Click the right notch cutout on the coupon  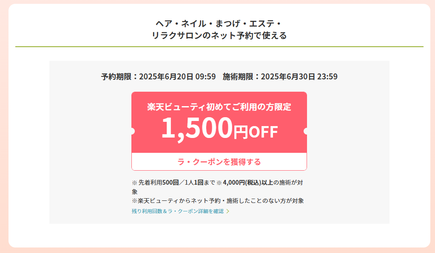point(305,131)
